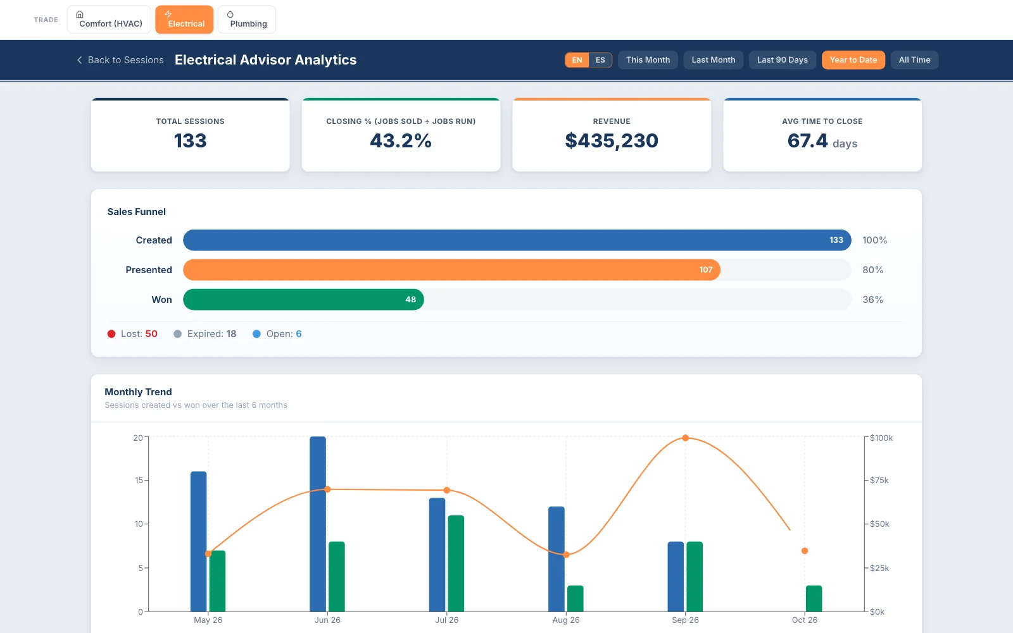Click the Electrical Advisor Analytics title
1013x633 pixels.
point(266,60)
